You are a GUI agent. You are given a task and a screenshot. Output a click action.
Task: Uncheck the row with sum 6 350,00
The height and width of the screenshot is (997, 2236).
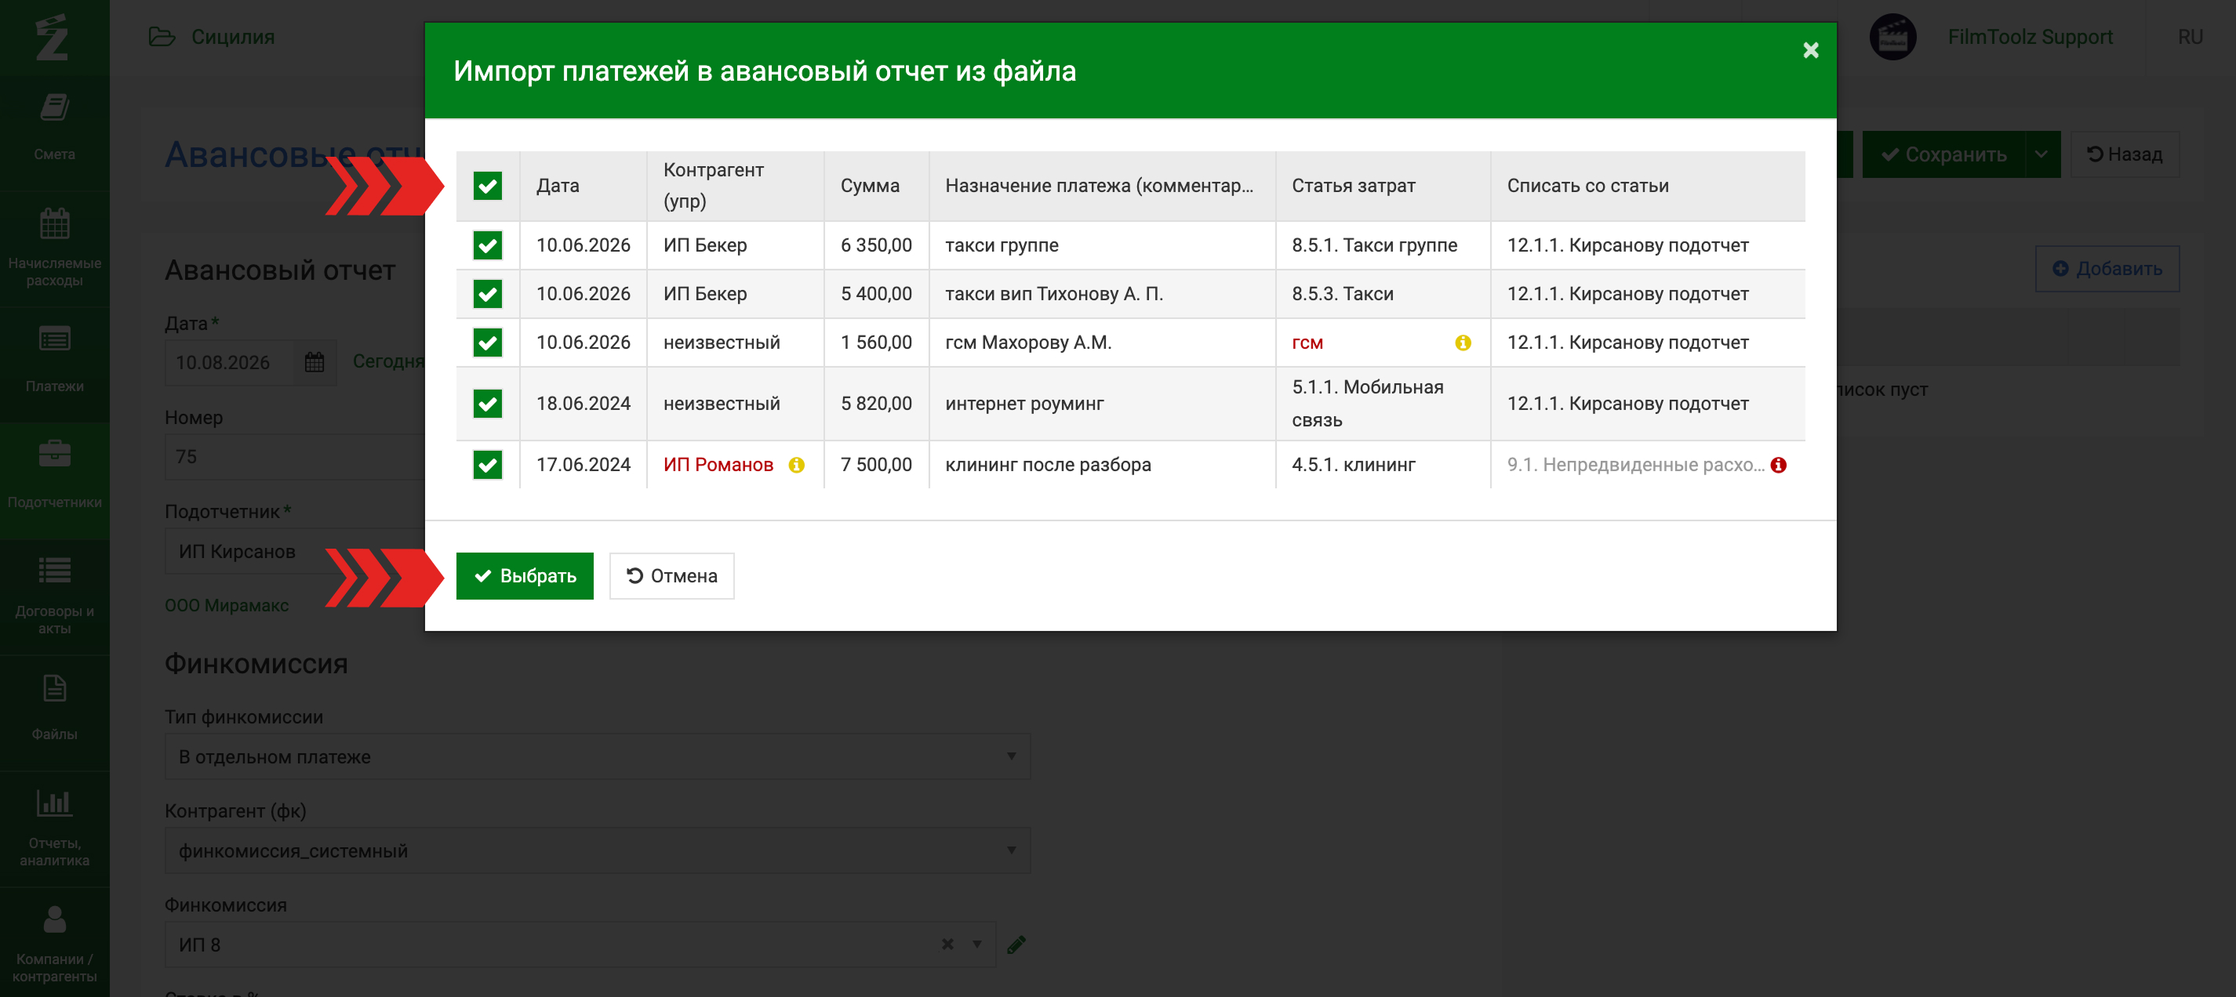pos(487,245)
